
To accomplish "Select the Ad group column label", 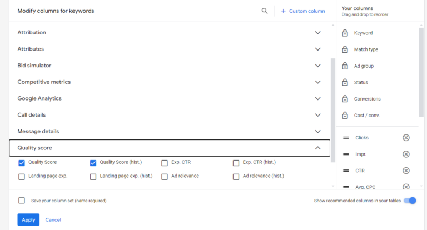I will coord(364,66).
